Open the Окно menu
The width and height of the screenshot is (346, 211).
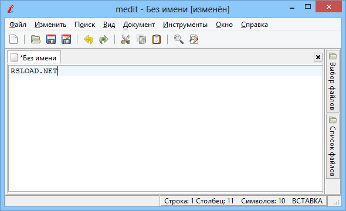pyautogui.click(x=224, y=25)
